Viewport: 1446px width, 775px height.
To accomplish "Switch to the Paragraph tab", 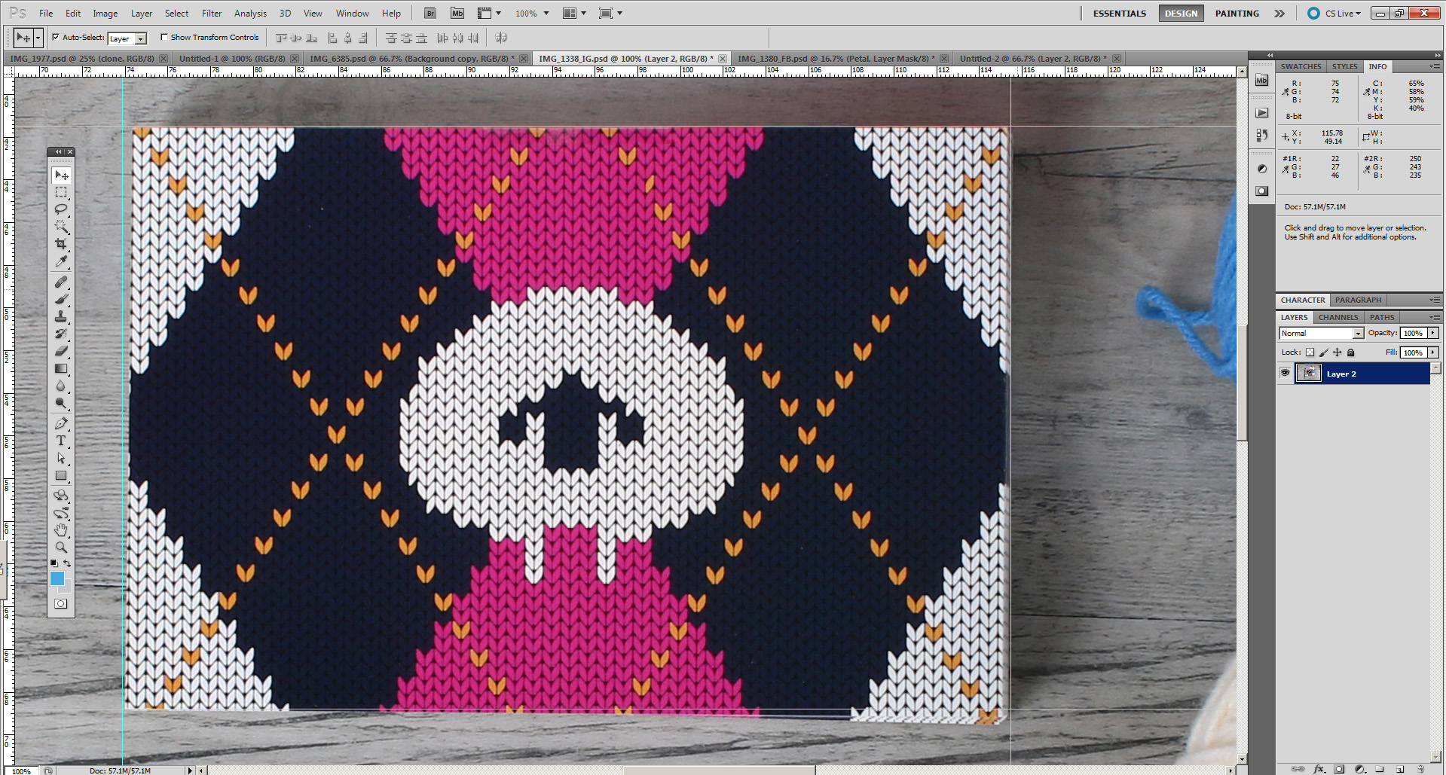I will point(1358,300).
